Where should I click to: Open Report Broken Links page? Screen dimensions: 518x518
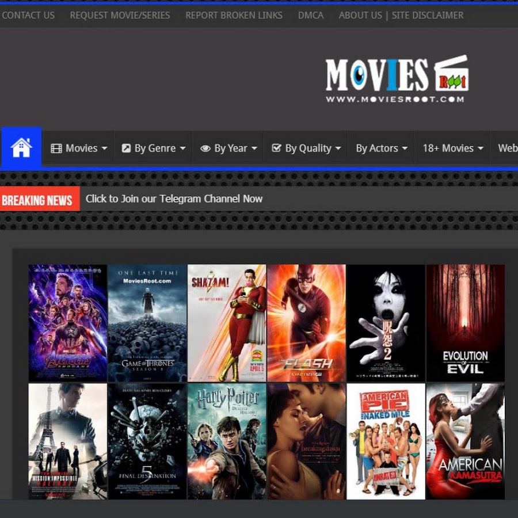[x=234, y=16]
